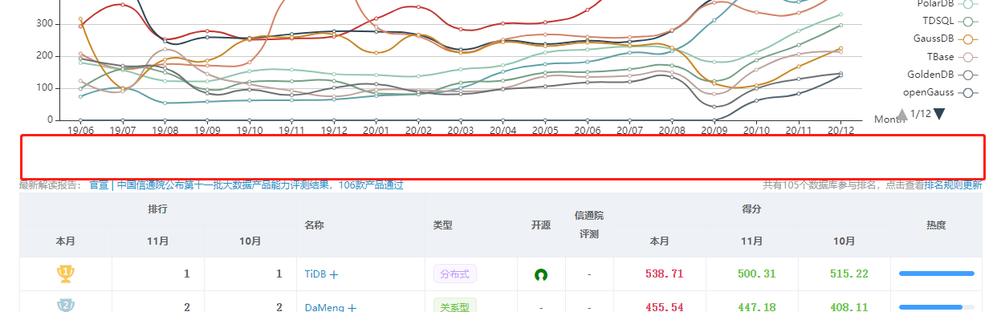Click DaMeng's blue popularity bar
This screenshot has width=1001, height=312.
click(x=931, y=306)
